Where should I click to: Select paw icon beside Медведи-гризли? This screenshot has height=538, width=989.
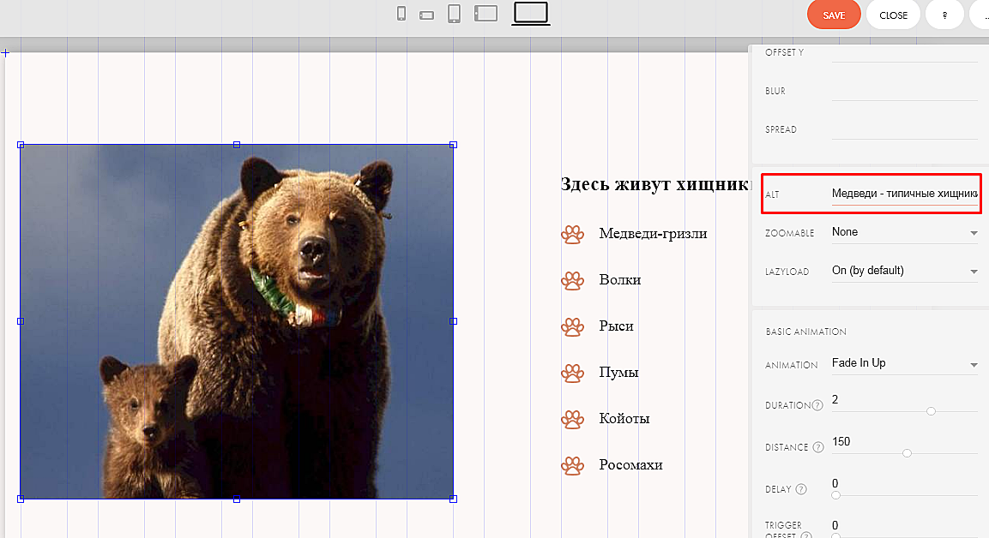[572, 234]
